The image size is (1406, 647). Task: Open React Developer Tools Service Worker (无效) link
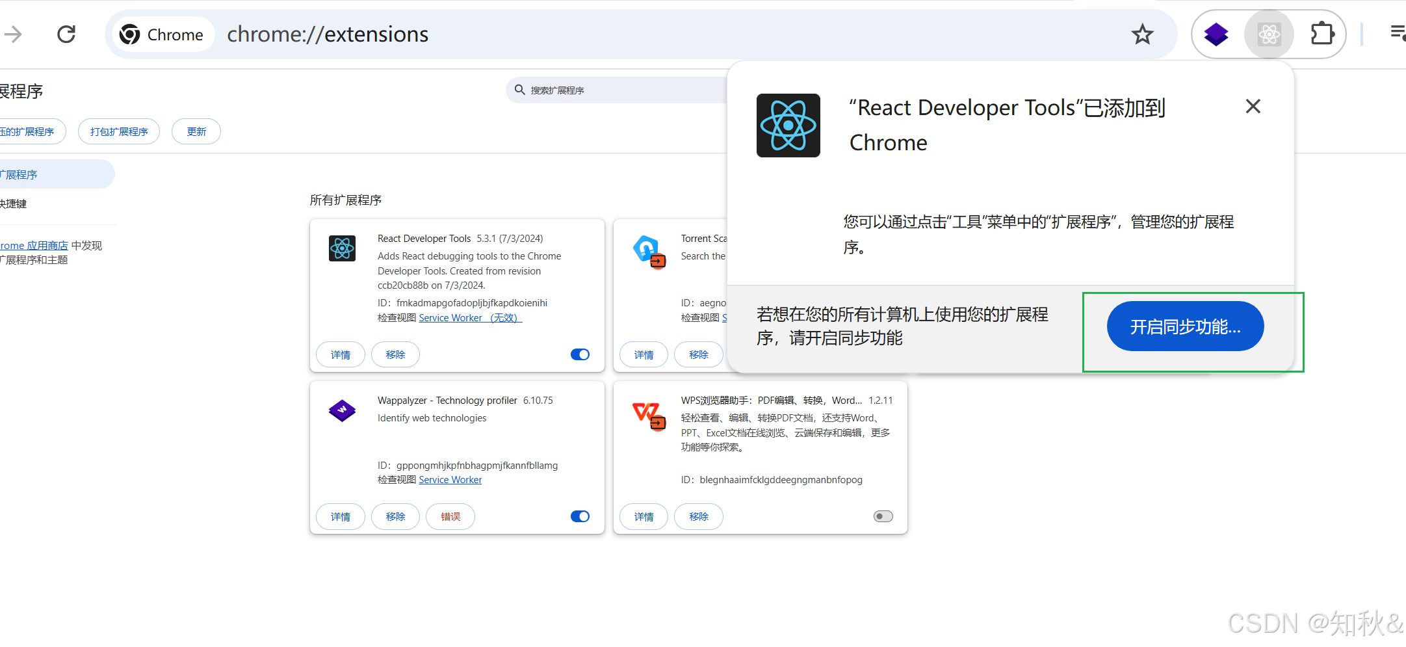[x=471, y=318]
